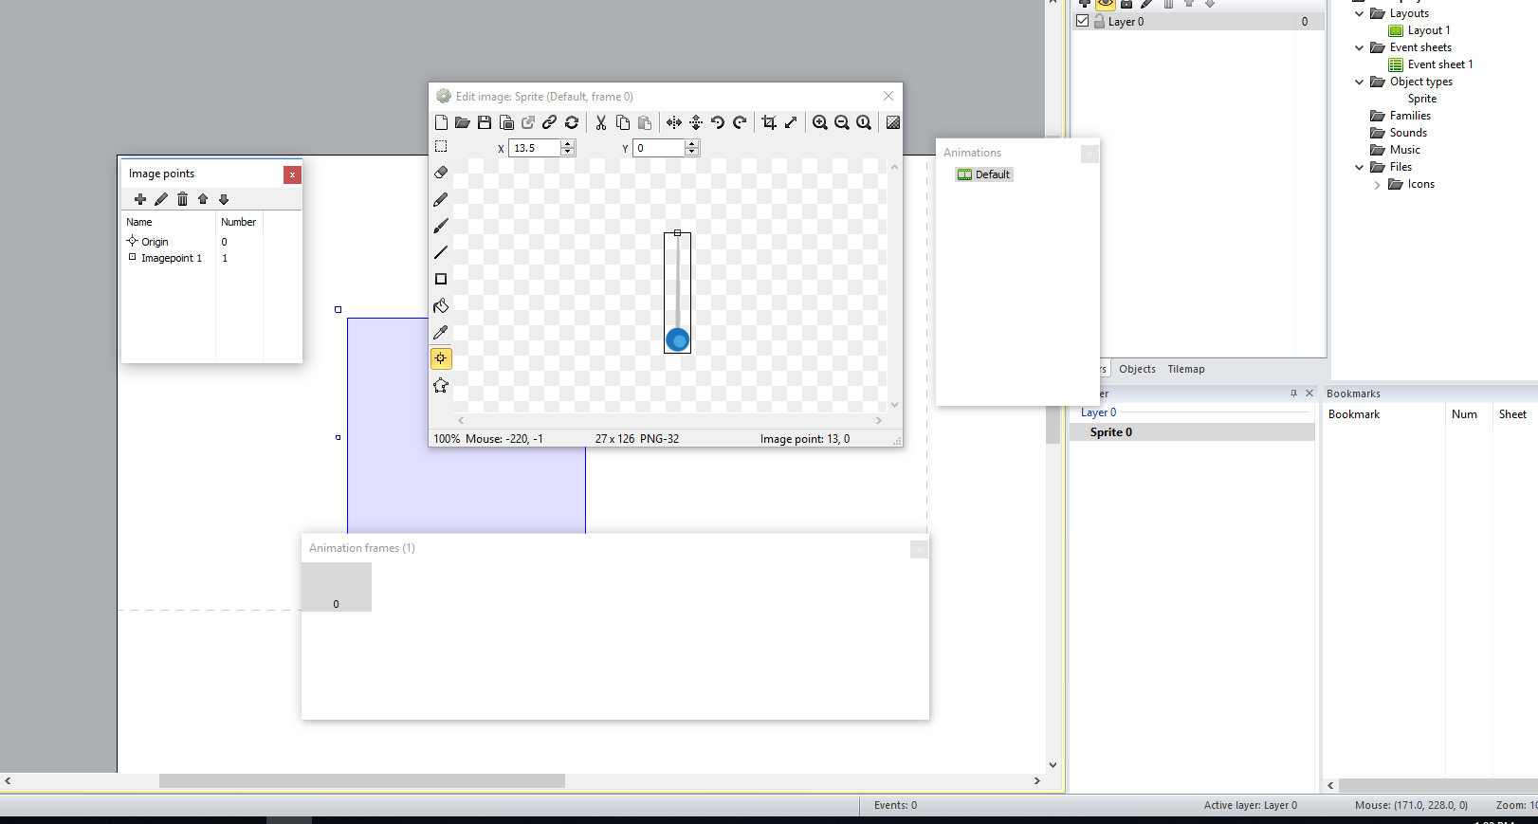The image size is (1538, 824).
Task: Open an image file in editor
Action: tap(463, 122)
